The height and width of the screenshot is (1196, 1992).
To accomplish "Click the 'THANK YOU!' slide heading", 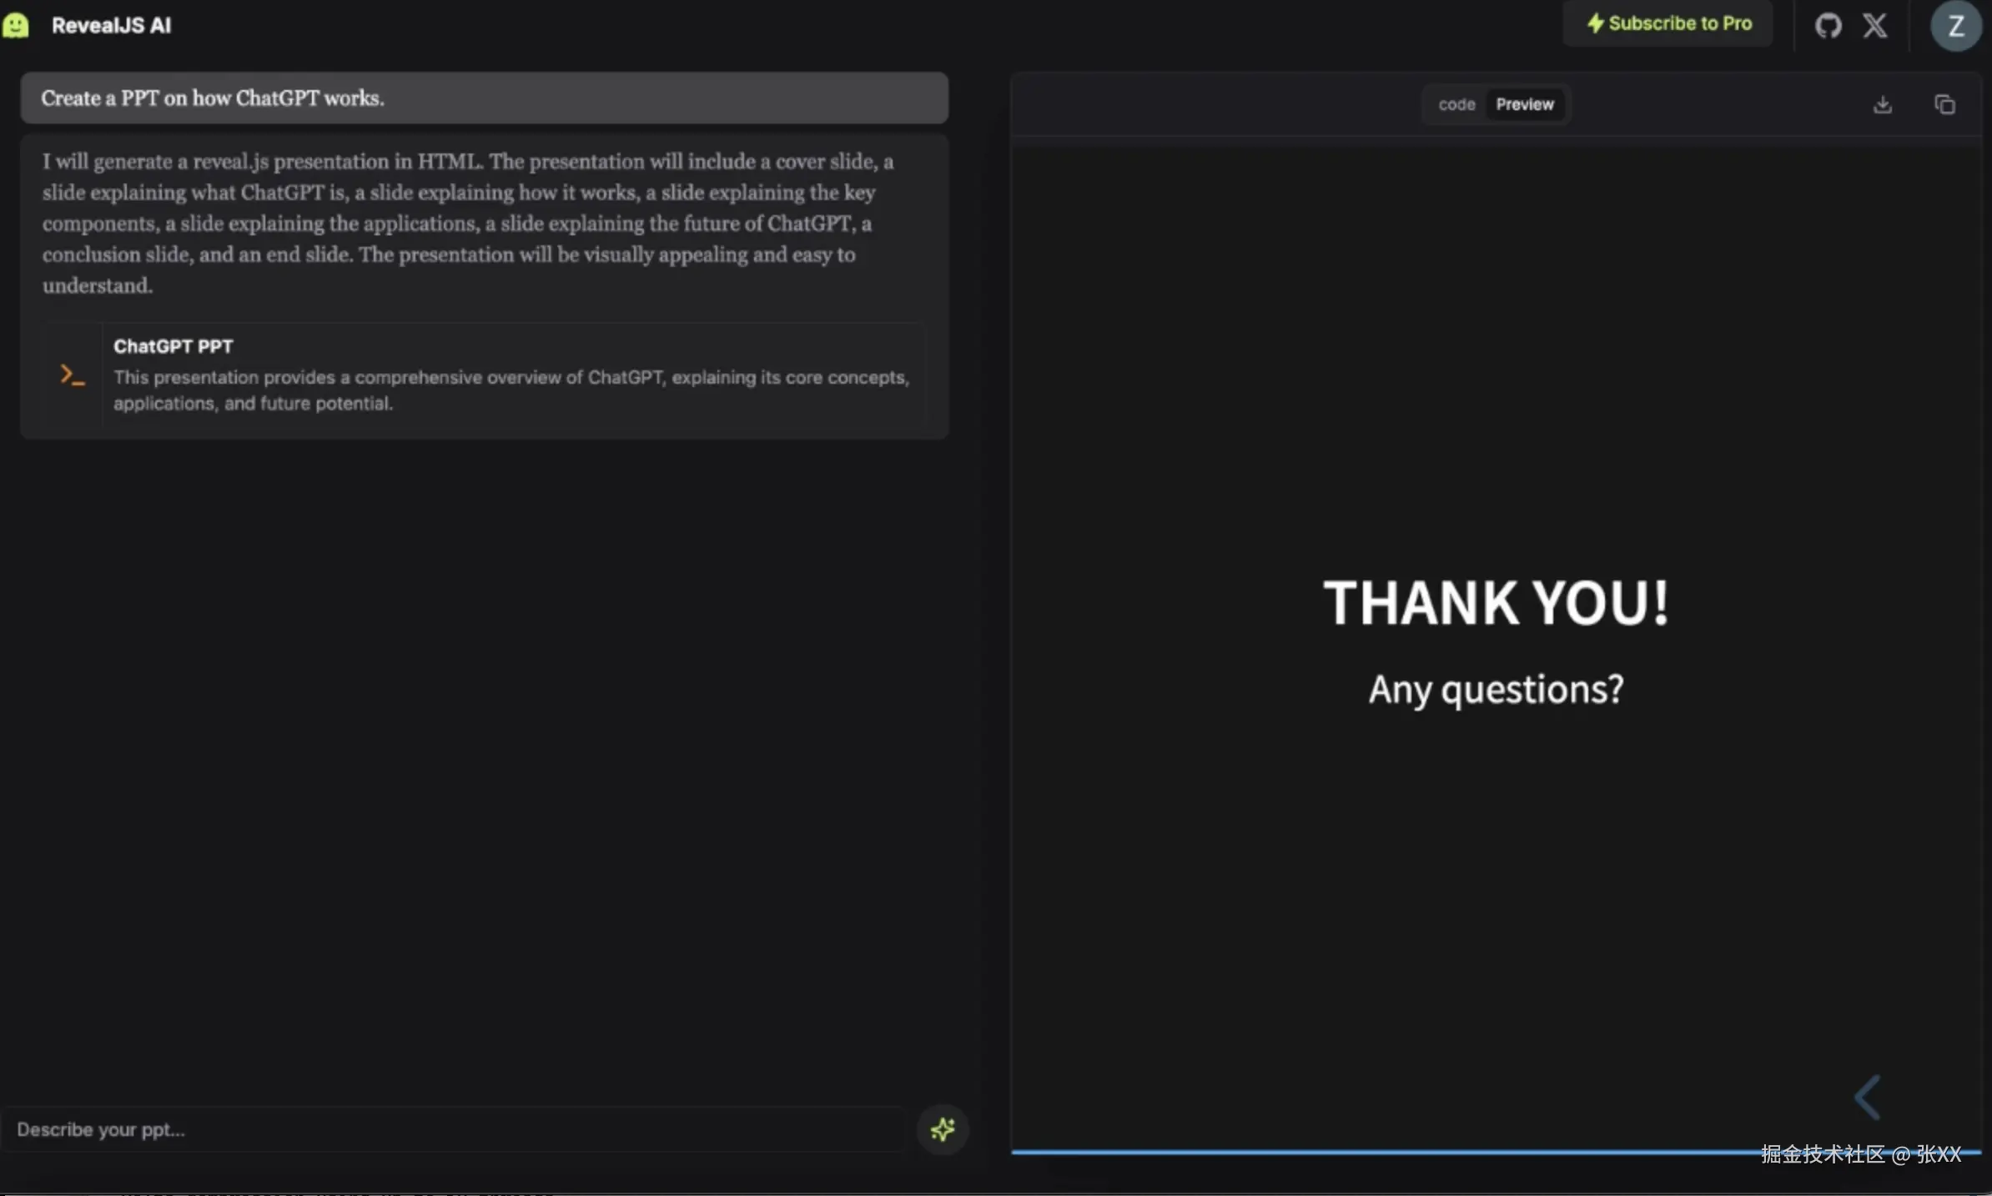I will click(1496, 603).
